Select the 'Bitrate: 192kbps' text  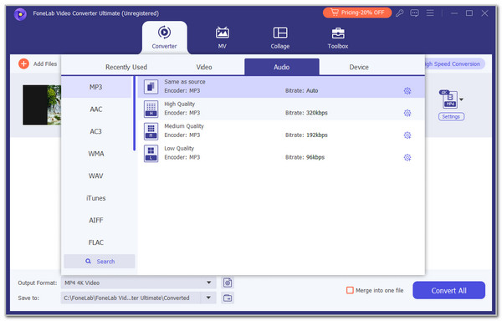pyautogui.click(x=306, y=135)
